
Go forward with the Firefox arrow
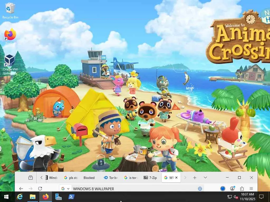point(31,189)
